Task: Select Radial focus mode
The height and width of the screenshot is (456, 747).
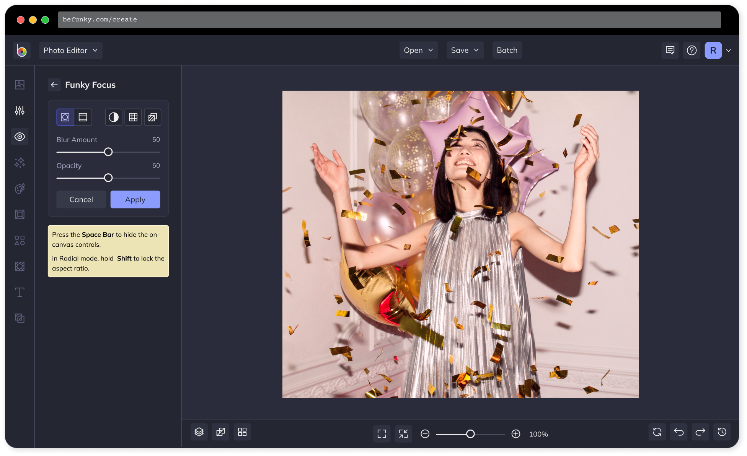Action: [x=65, y=117]
